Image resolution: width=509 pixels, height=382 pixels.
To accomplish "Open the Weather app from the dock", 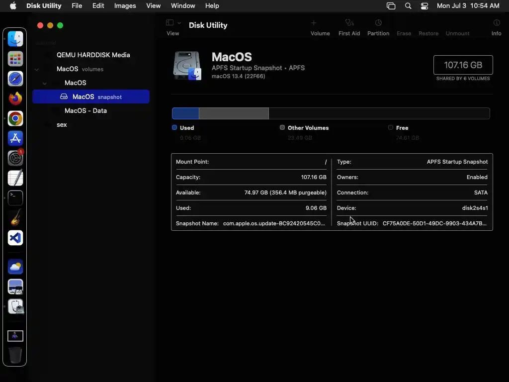I will 15,267.
